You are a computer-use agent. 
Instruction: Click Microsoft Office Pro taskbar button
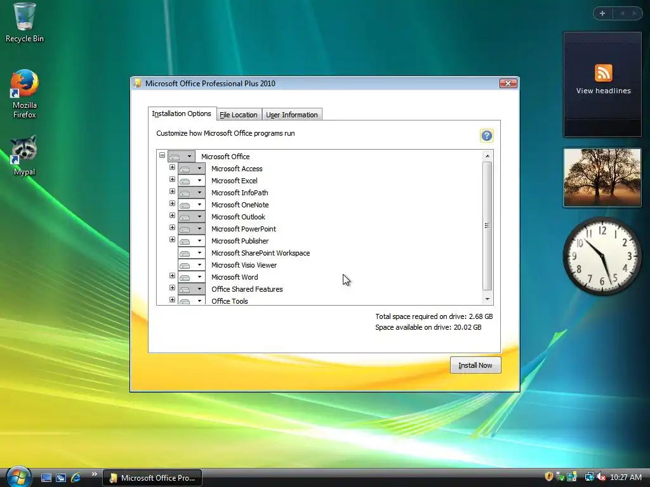point(152,478)
